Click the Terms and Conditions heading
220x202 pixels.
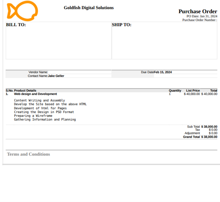29,154
